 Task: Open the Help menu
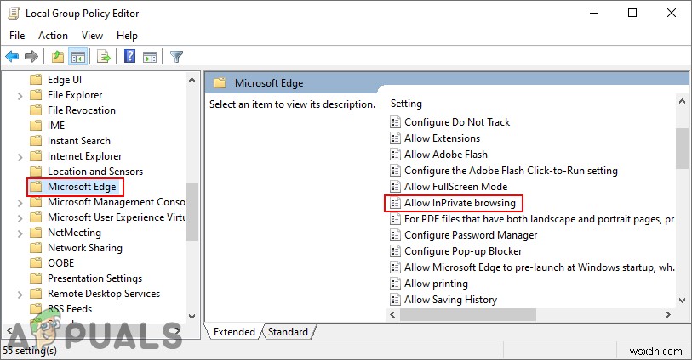coord(127,36)
